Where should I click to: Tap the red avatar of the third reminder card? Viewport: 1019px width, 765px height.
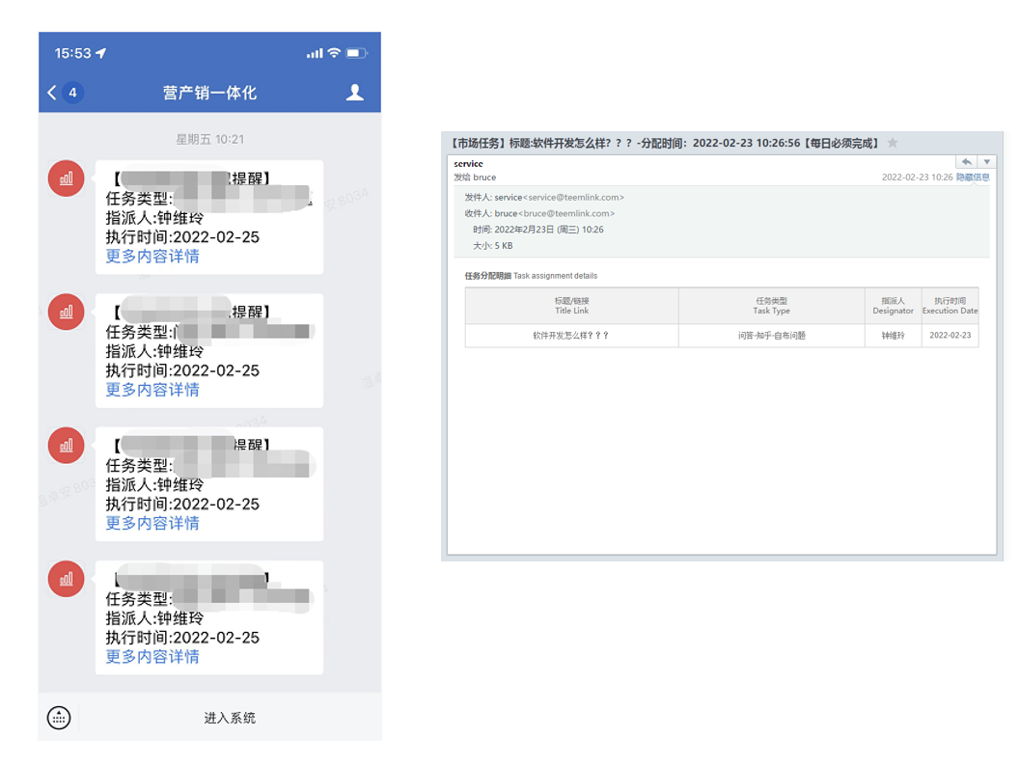pyautogui.click(x=66, y=446)
